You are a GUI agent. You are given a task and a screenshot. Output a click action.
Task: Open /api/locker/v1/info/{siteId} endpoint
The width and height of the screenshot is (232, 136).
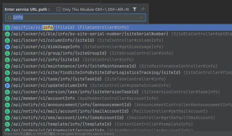coord(117,60)
